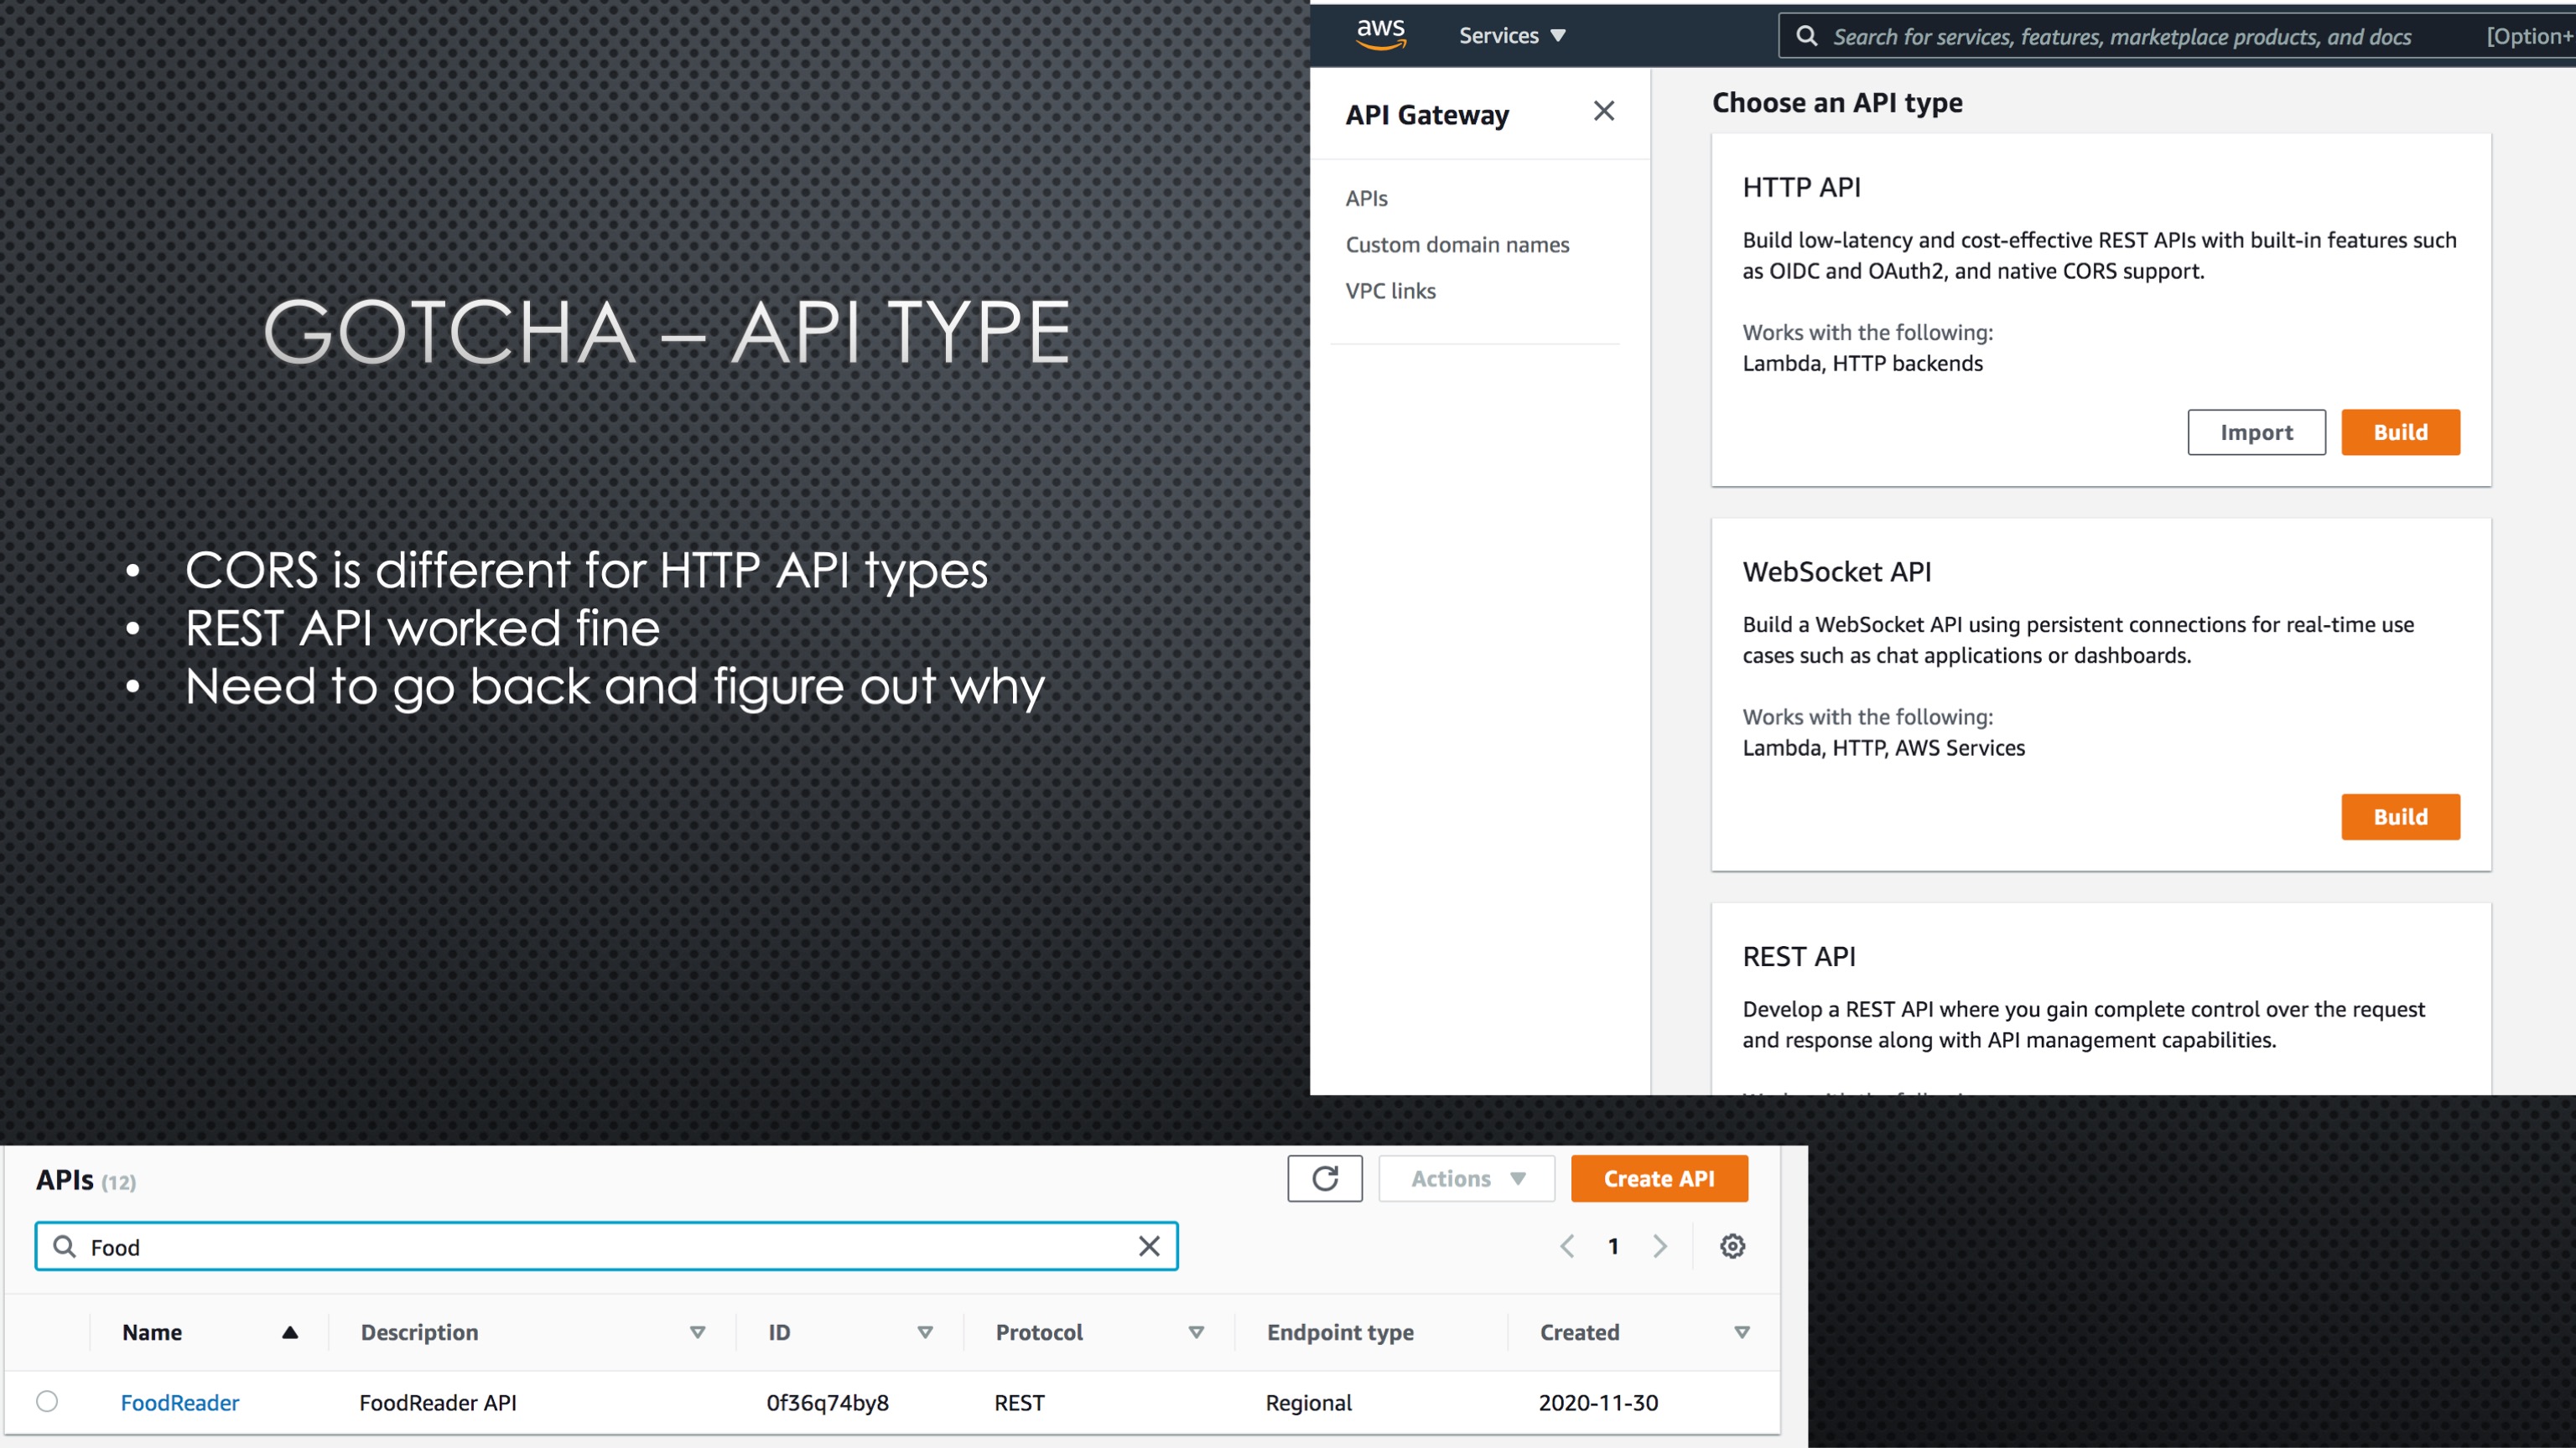Click Import button for HTTP API
This screenshot has height=1448, width=2576.
point(2256,432)
